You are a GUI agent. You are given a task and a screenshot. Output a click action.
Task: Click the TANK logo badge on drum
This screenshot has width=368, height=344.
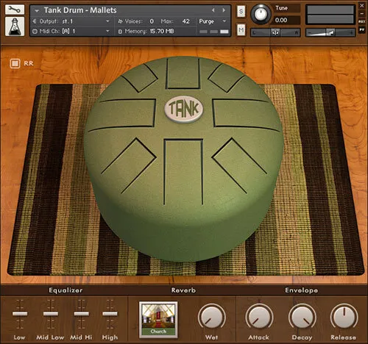coord(183,109)
